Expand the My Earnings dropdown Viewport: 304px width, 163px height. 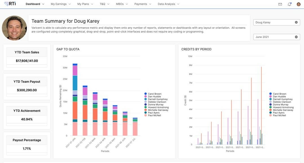tap(61, 4)
